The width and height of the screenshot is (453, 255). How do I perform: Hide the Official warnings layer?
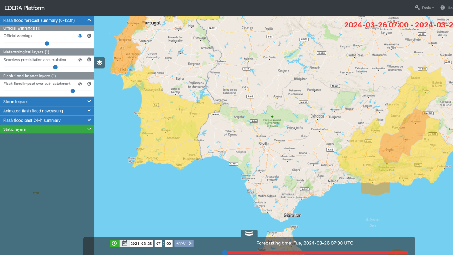(80, 36)
